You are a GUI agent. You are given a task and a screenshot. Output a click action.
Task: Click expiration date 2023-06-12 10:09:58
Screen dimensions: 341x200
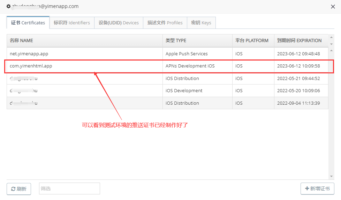coord(298,66)
